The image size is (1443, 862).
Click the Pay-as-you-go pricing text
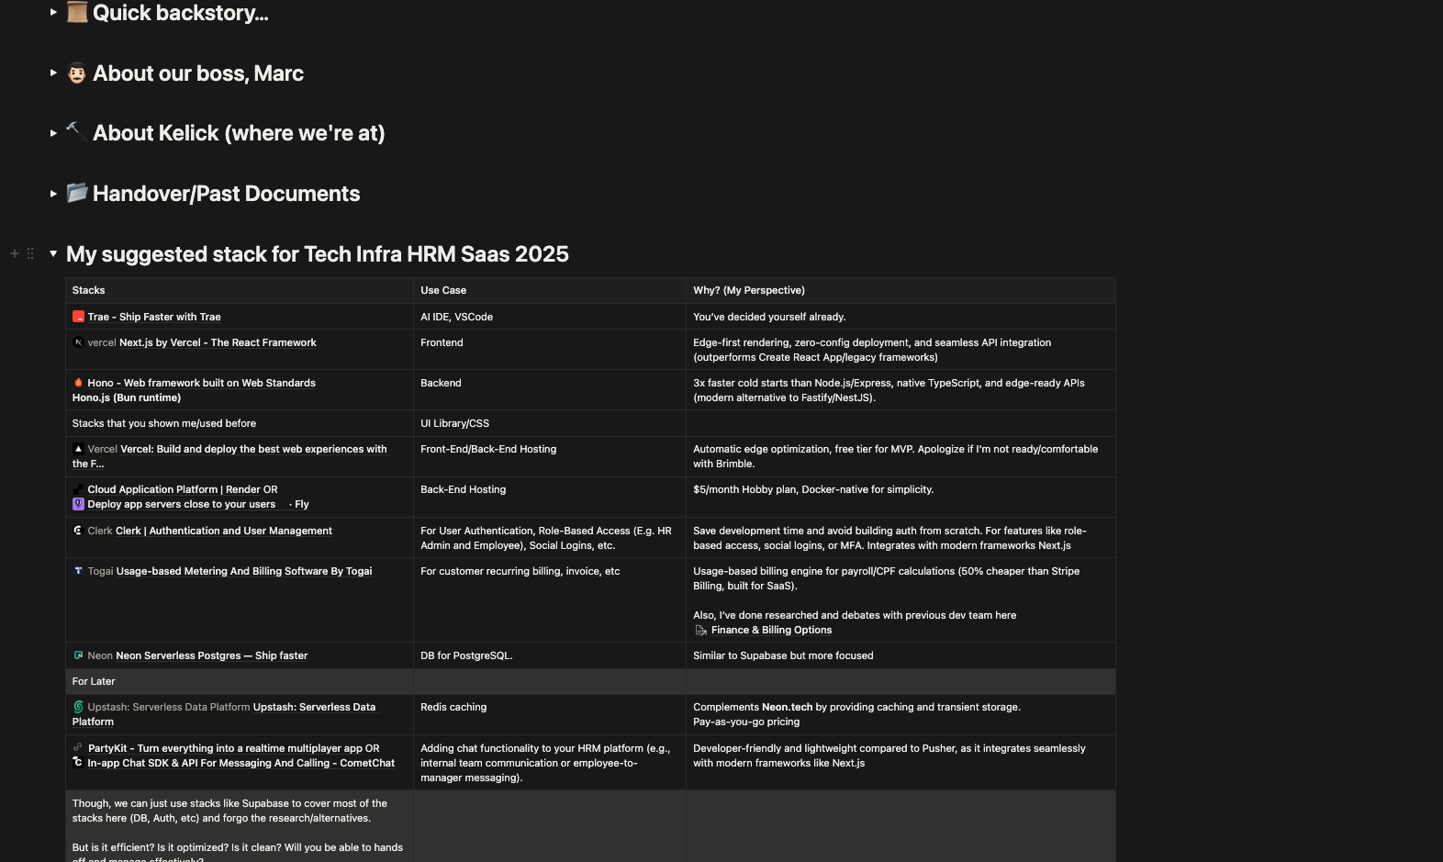746,722
